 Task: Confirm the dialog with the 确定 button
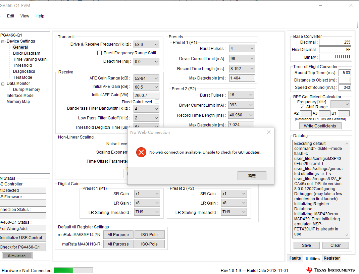[x=252, y=176]
